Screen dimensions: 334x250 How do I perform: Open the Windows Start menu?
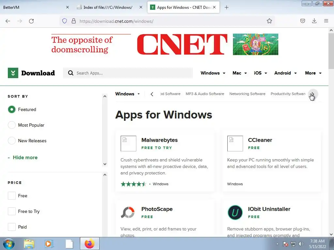click(x=8, y=244)
